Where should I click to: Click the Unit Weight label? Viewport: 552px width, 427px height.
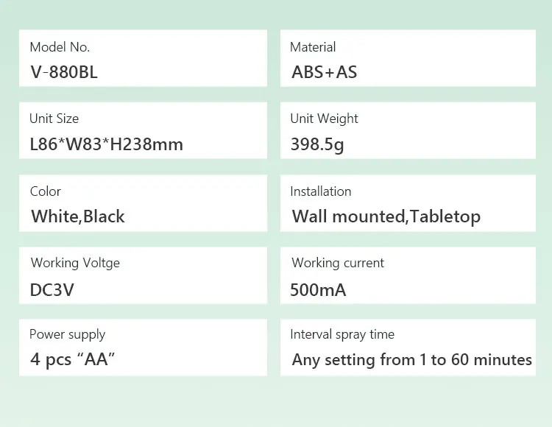tap(324, 119)
